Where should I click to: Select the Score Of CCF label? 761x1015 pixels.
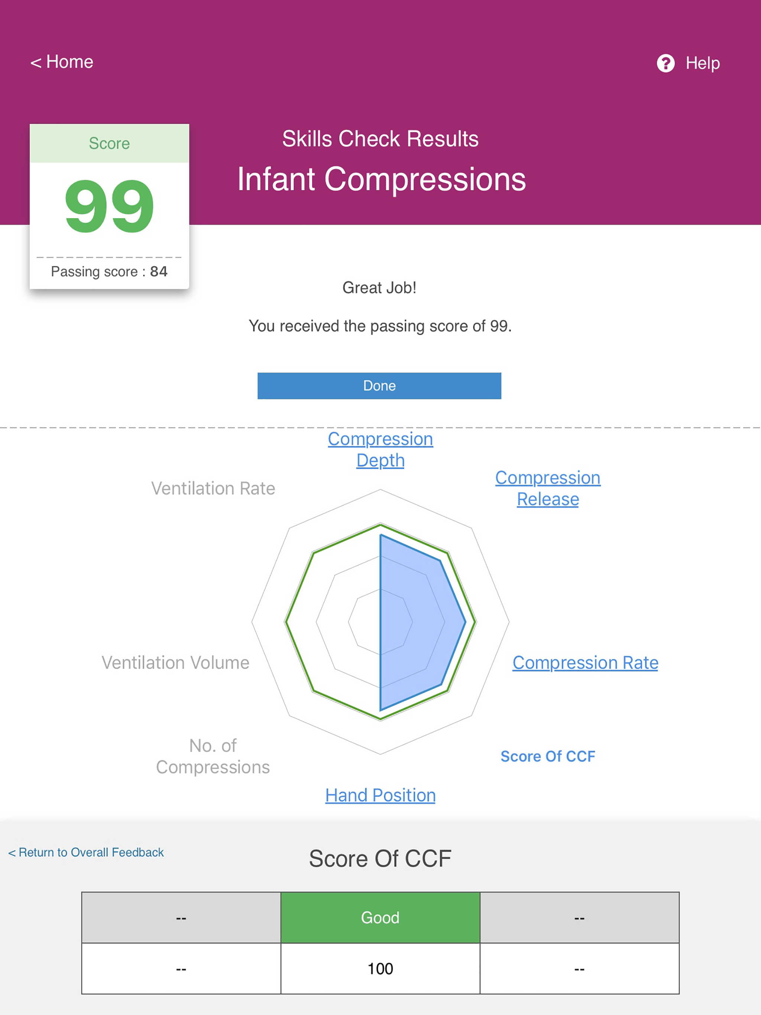click(548, 756)
